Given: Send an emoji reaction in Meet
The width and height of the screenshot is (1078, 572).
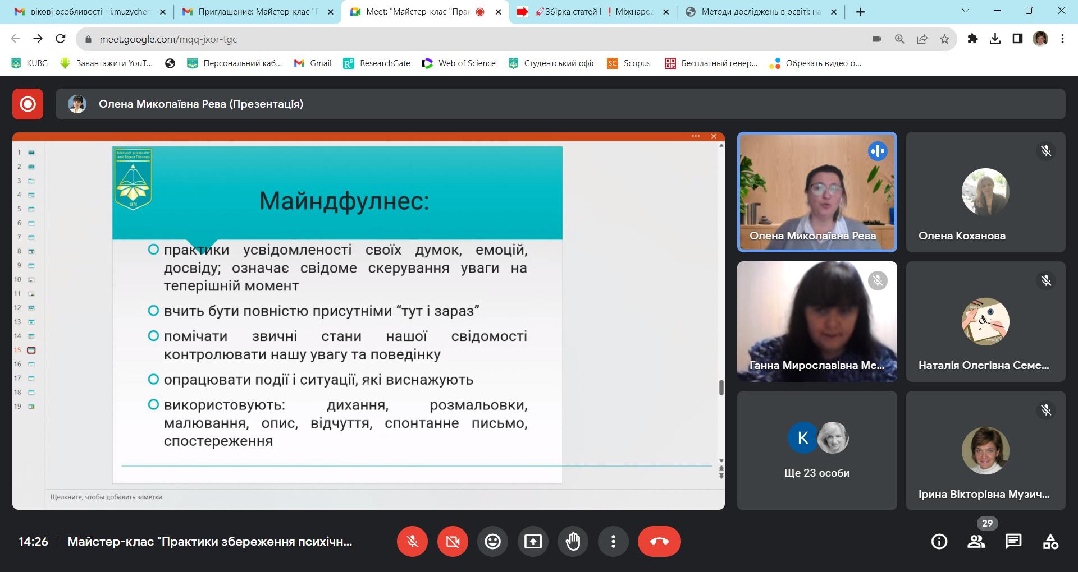Looking at the screenshot, I should [x=492, y=541].
